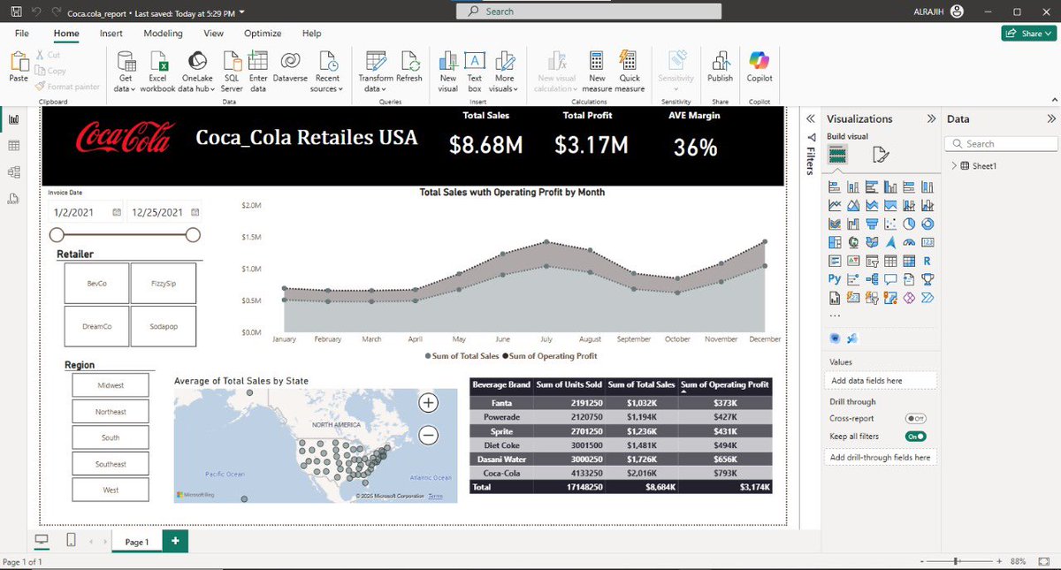The image size is (1061, 570).
Task: Zoom out on the map visual
Action: click(x=428, y=435)
